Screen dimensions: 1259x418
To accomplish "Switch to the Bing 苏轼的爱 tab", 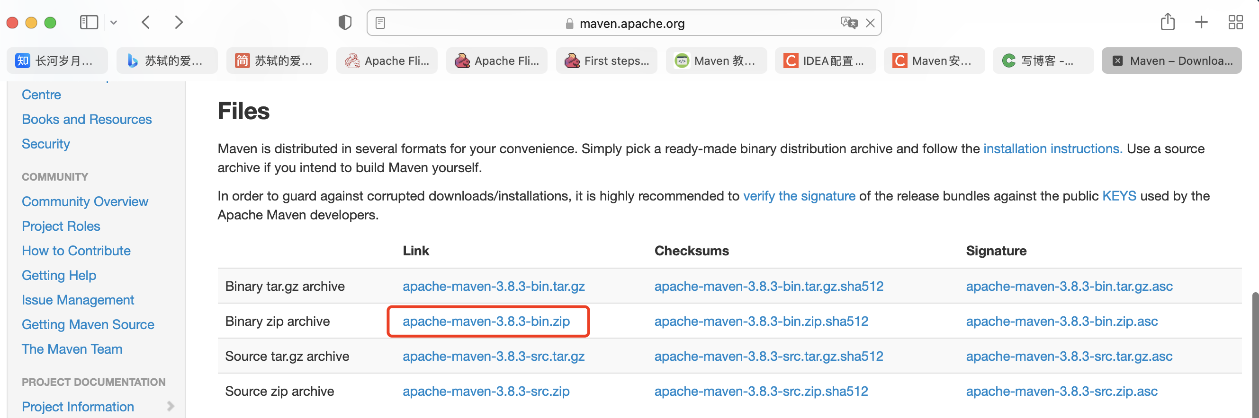I will coord(167,61).
